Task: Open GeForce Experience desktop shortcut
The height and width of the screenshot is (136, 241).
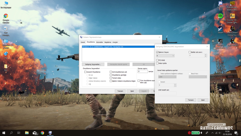Action: point(220,44)
